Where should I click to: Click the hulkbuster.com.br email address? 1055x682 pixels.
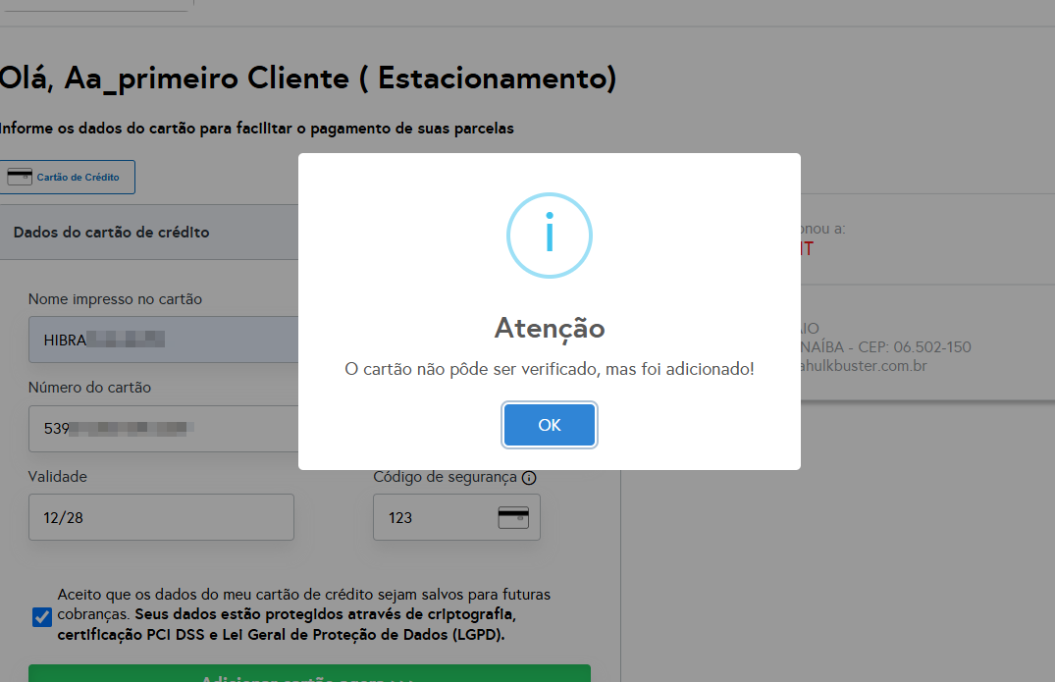pyautogui.click(x=864, y=366)
